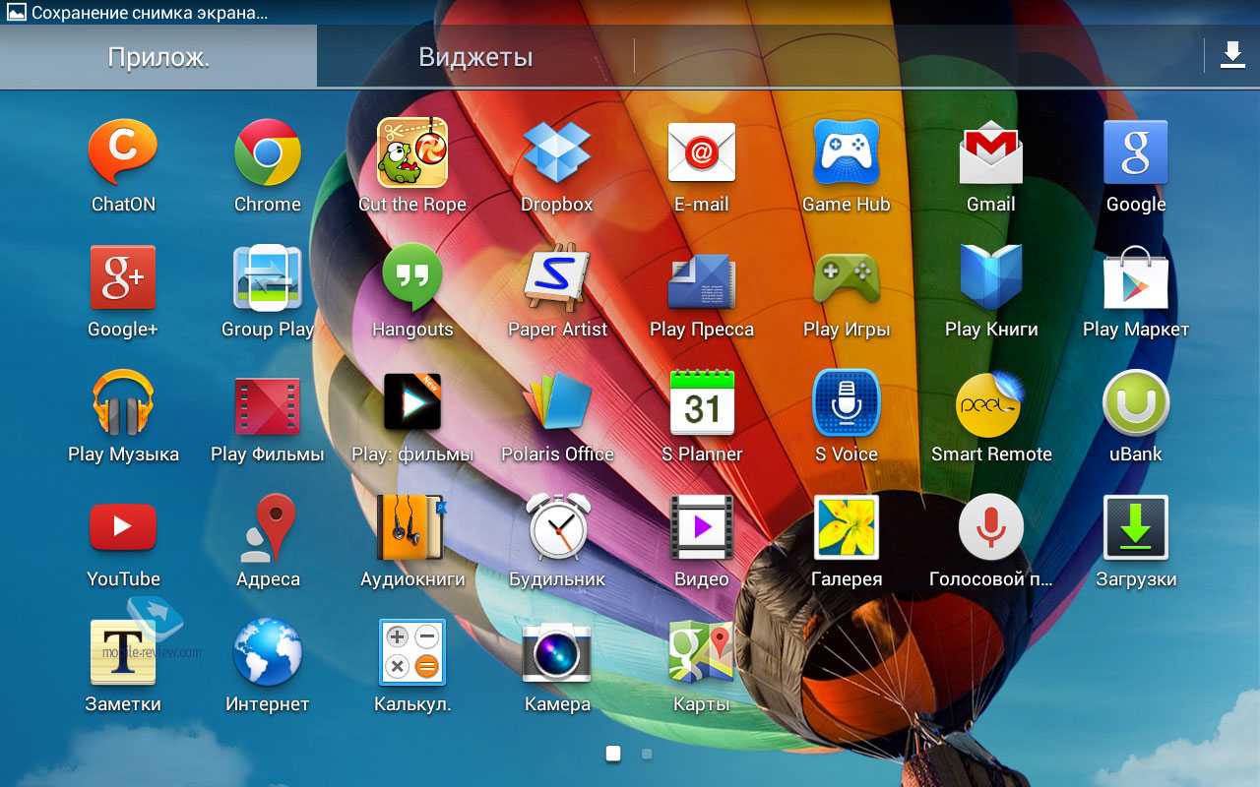Open the Gmail app
The image size is (1260, 787).
(x=991, y=152)
